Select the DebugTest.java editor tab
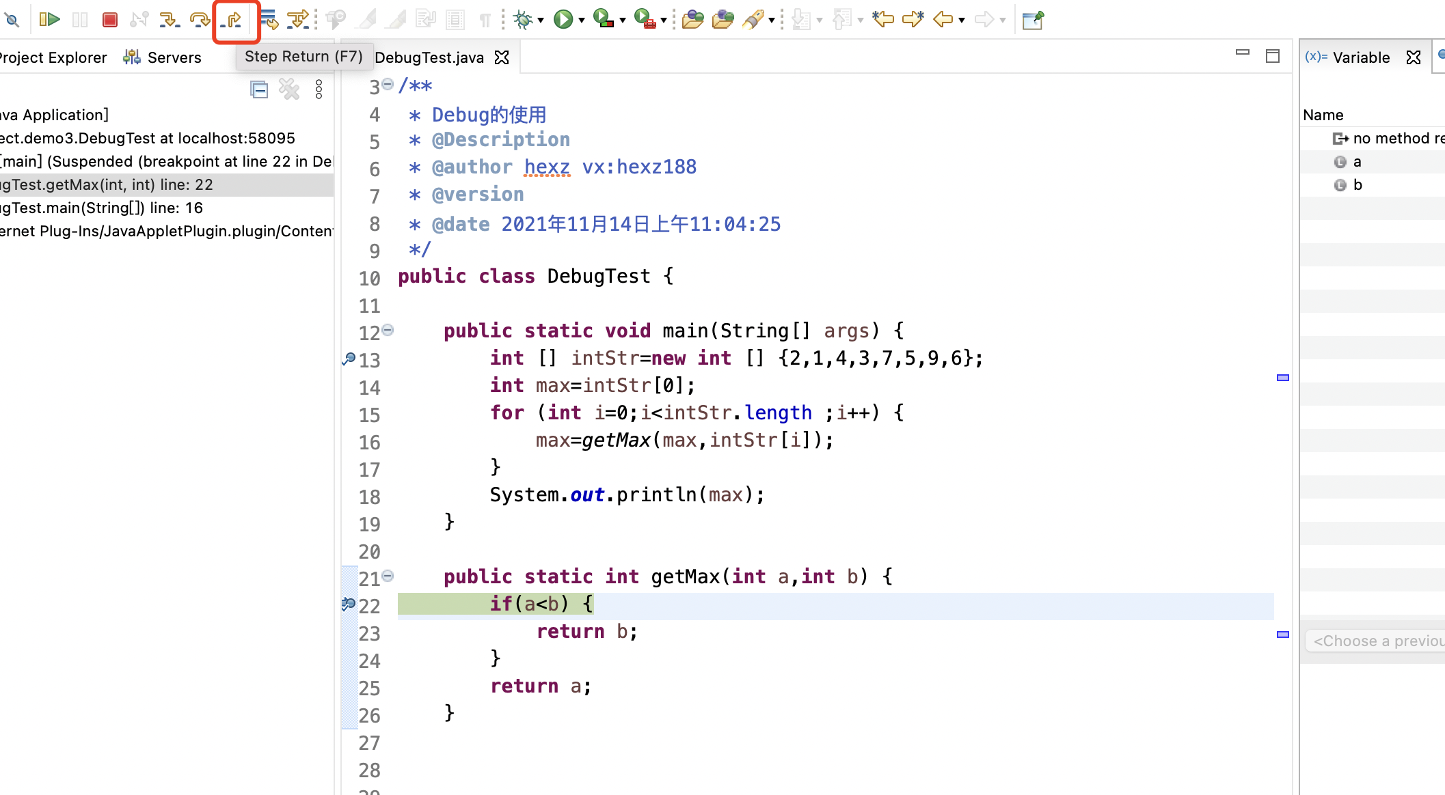Viewport: 1445px width, 795px height. (429, 57)
